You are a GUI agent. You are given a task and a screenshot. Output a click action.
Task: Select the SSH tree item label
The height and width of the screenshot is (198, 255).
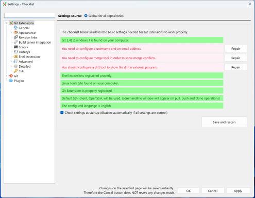coord(22,71)
